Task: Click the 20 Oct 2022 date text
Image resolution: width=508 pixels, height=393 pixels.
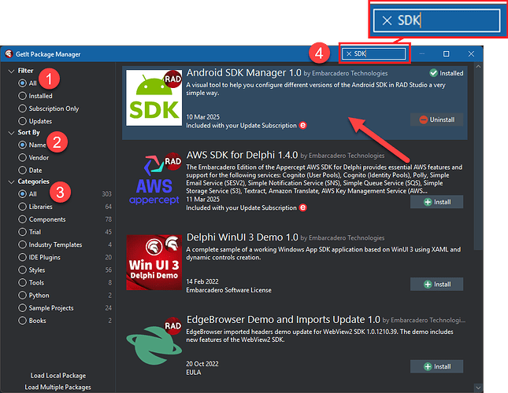Action: (202, 364)
